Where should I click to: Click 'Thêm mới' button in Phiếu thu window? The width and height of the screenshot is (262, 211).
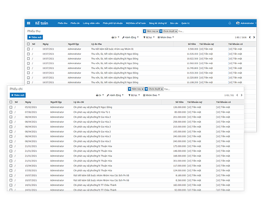(x=35, y=37)
